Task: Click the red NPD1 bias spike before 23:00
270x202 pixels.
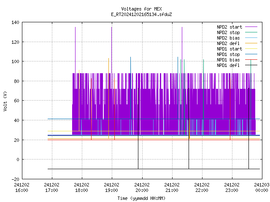Action: 230,109
